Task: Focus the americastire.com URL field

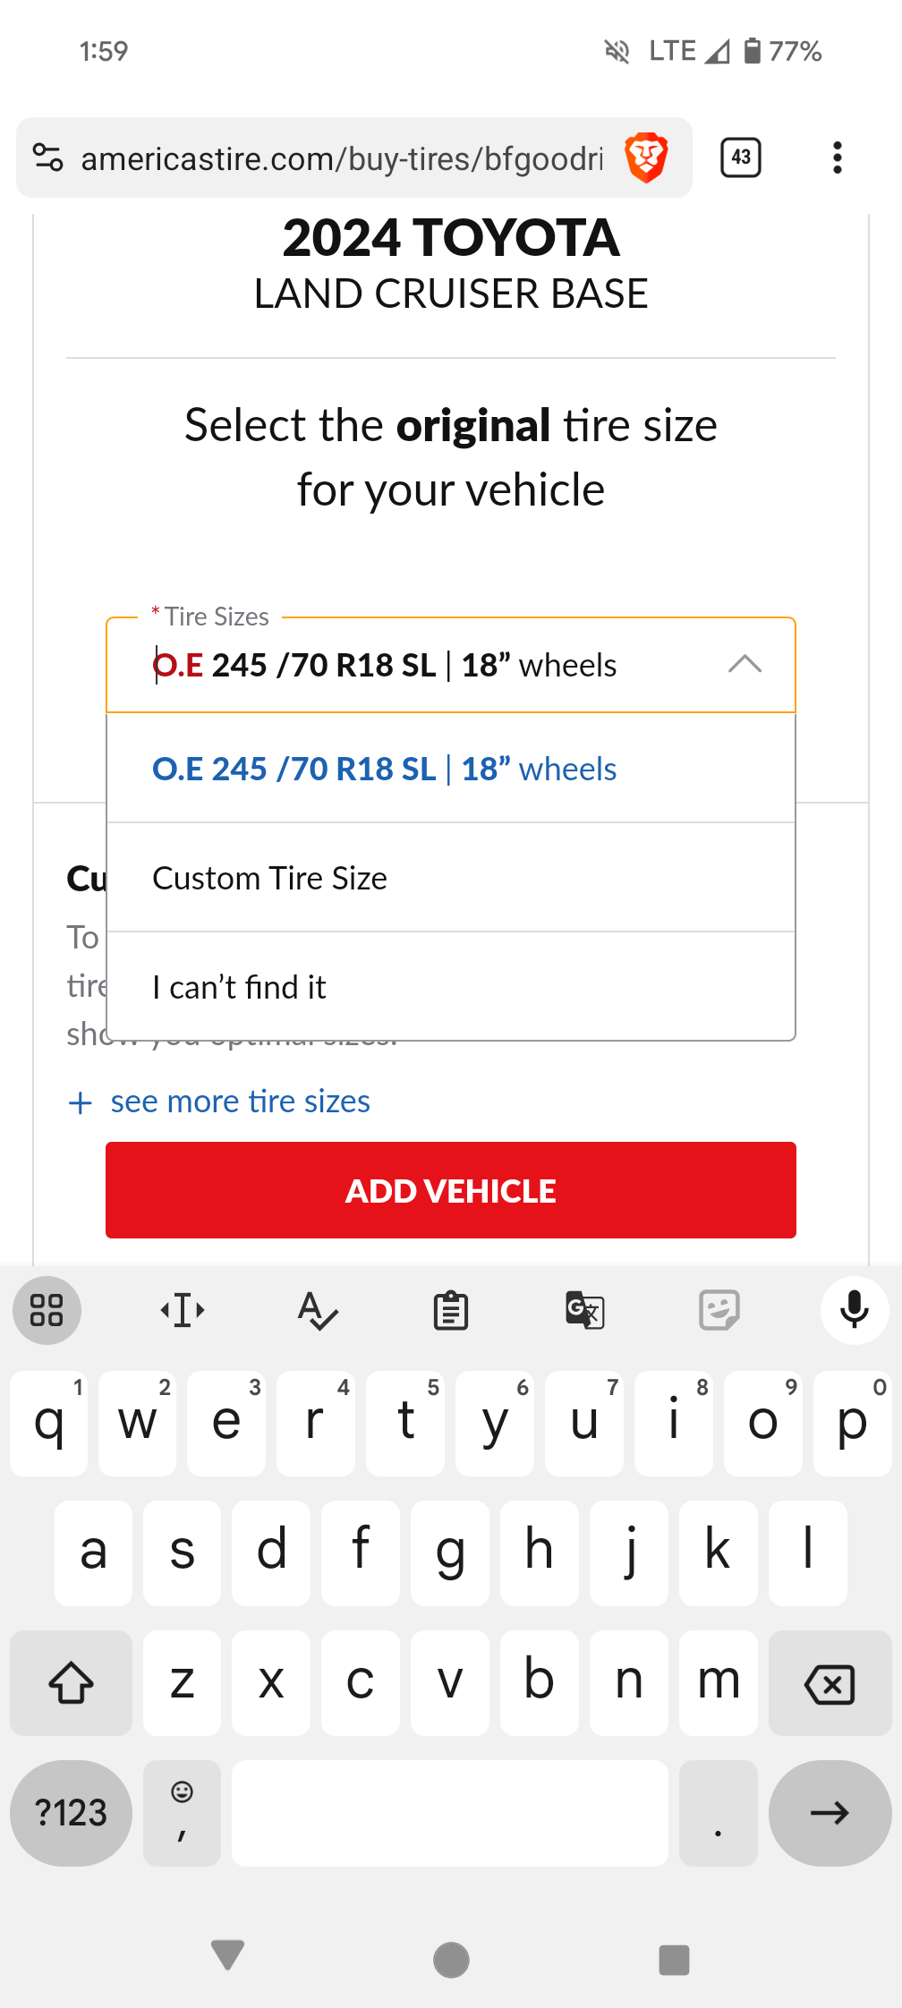Action: (x=342, y=158)
